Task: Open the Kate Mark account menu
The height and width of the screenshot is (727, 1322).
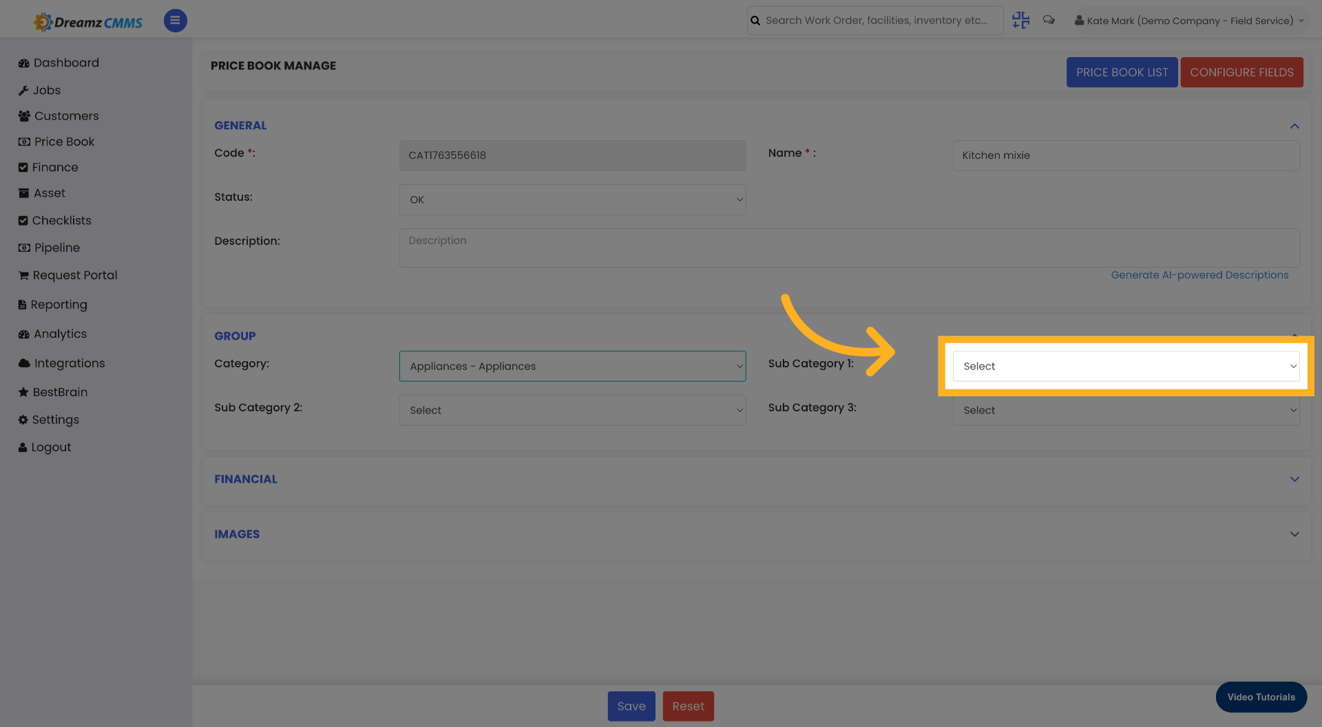Action: click(x=1188, y=20)
